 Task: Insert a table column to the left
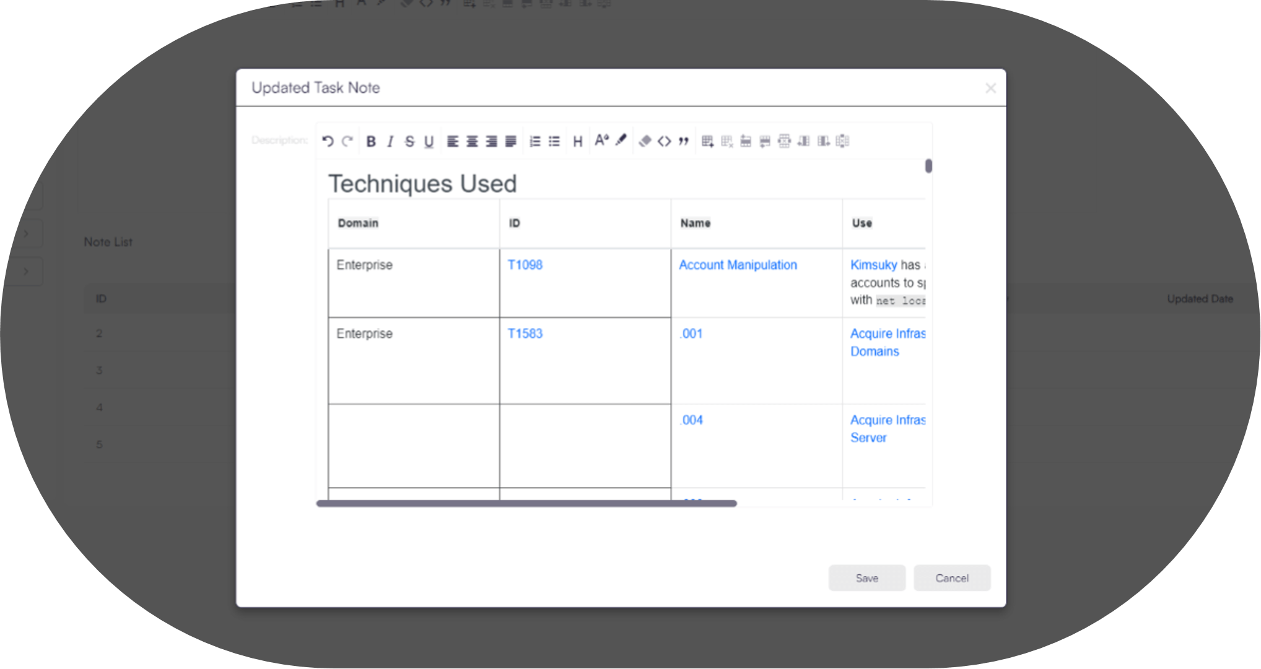tap(803, 141)
